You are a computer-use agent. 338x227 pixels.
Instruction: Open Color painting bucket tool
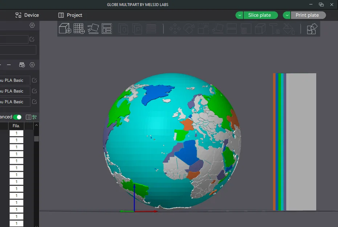coord(289,29)
